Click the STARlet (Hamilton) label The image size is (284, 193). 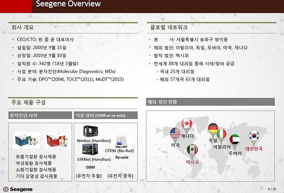[94, 159]
